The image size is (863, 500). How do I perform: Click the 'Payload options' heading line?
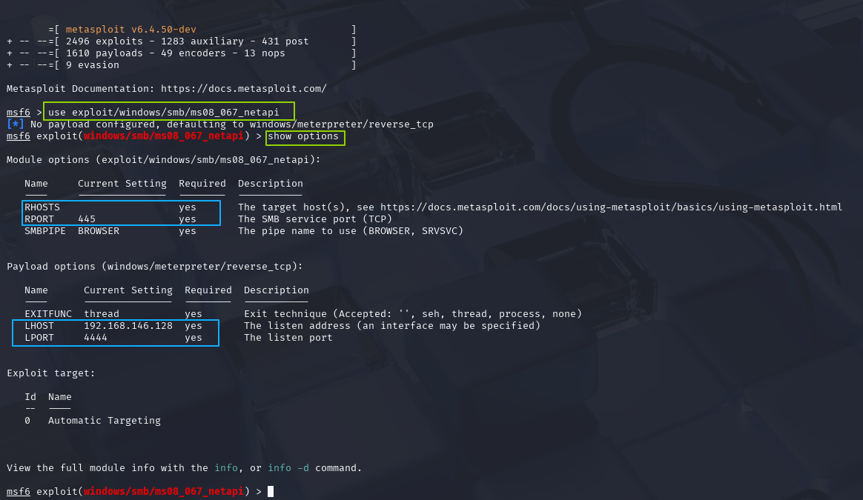(x=155, y=267)
